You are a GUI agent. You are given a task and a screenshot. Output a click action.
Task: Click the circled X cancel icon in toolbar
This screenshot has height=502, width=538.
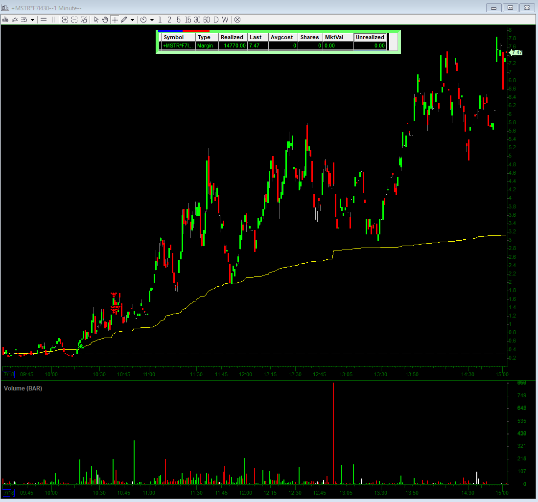(237, 20)
